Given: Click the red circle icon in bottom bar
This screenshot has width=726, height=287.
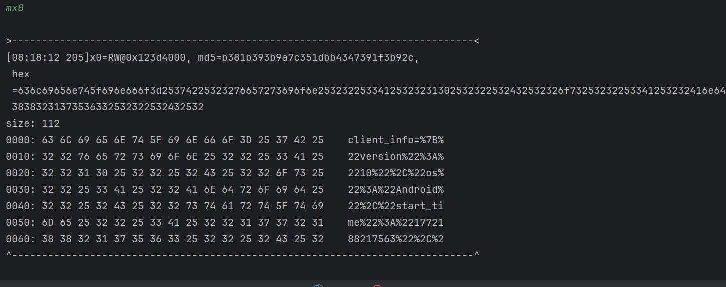Looking at the screenshot, I should coord(377,285).
